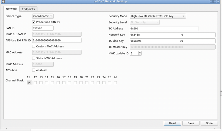Check channel 24 in Channel Mask
The image size is (222, 131).
[104, 82]
